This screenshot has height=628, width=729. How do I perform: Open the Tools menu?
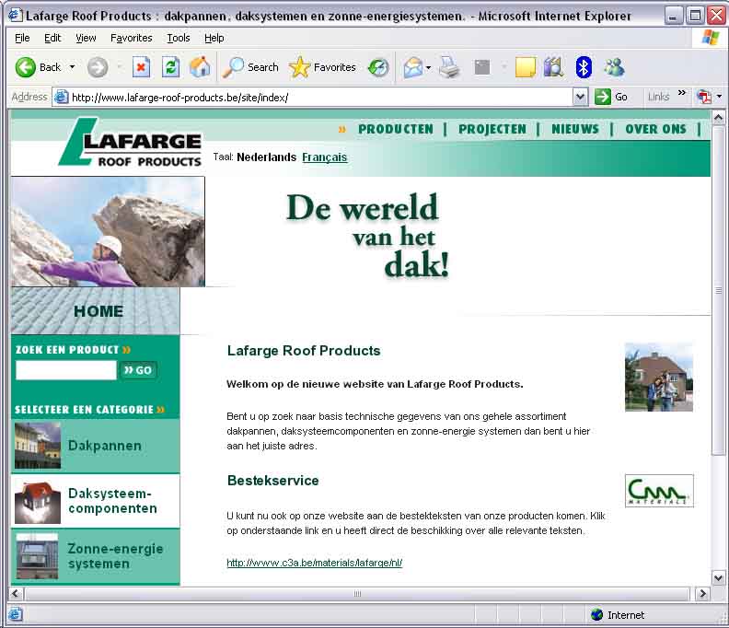pos(179,38)
